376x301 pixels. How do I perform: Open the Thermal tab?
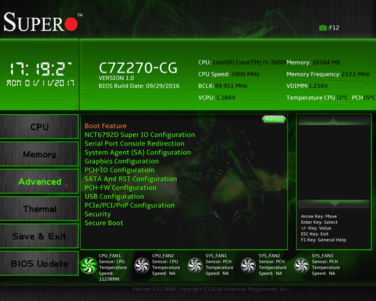click(x=39, y=209)
